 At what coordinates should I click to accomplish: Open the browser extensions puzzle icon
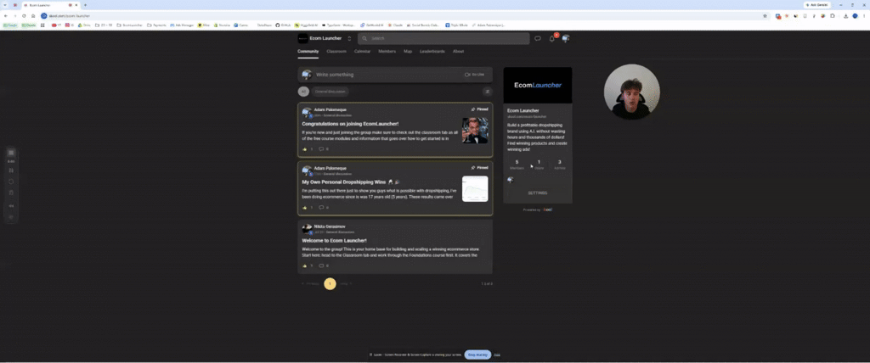833,15
